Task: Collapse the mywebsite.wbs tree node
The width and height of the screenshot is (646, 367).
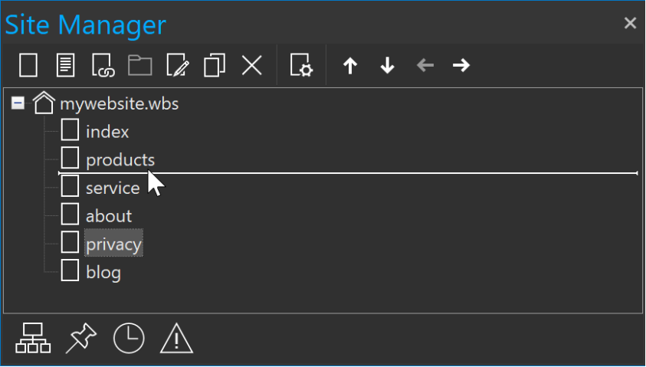Action: coord(18,103)
